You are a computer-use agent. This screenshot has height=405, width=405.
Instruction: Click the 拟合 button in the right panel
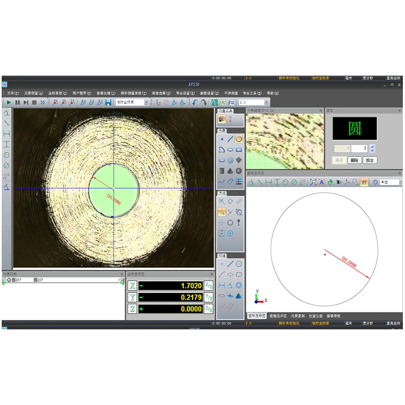click(x=369, y=160)
